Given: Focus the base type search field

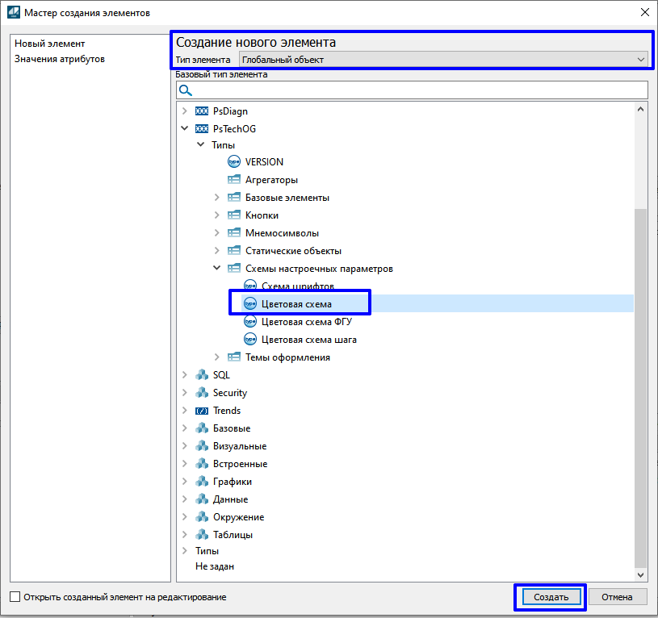Looking at the screenshot, I should [x=420, y=90].
